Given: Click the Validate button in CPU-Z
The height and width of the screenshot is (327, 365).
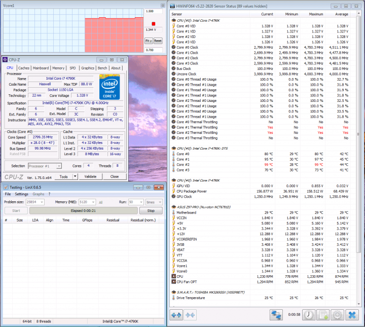Looking at the screenshot, I should pos(90,176).
